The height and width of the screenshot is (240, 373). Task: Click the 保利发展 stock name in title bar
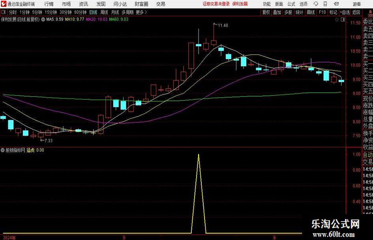point(240,4)
